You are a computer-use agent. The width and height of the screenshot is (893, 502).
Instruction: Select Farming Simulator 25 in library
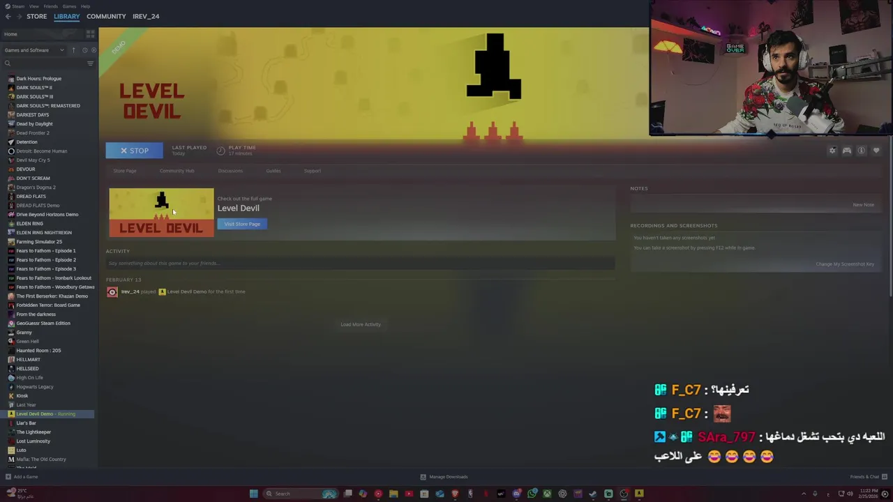[38, 242]
